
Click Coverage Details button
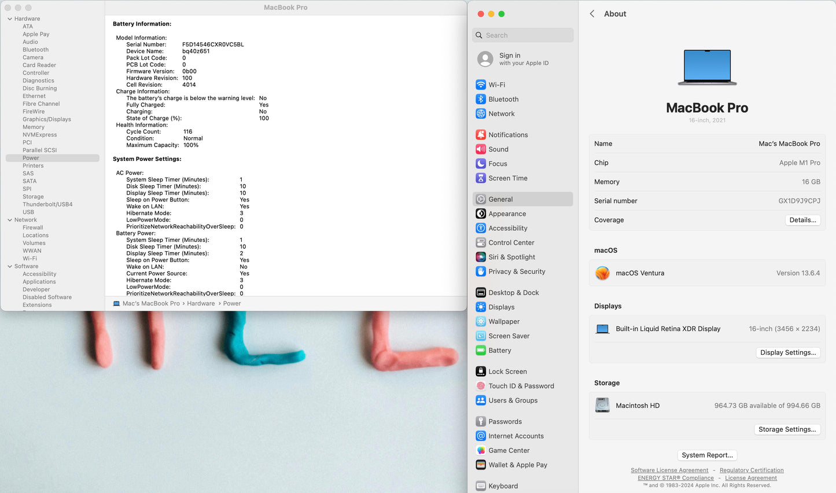coord(802,220)
